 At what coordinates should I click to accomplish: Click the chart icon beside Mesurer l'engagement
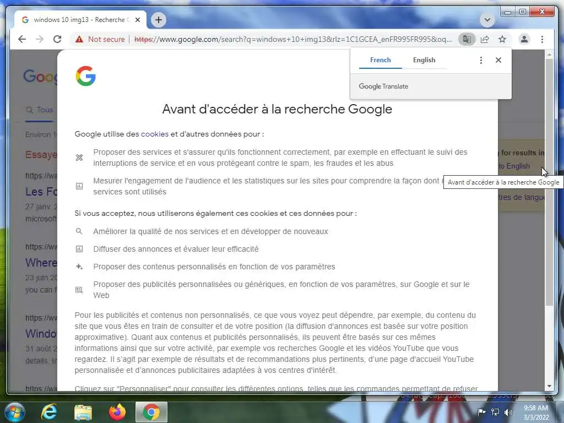click(79, 186)
